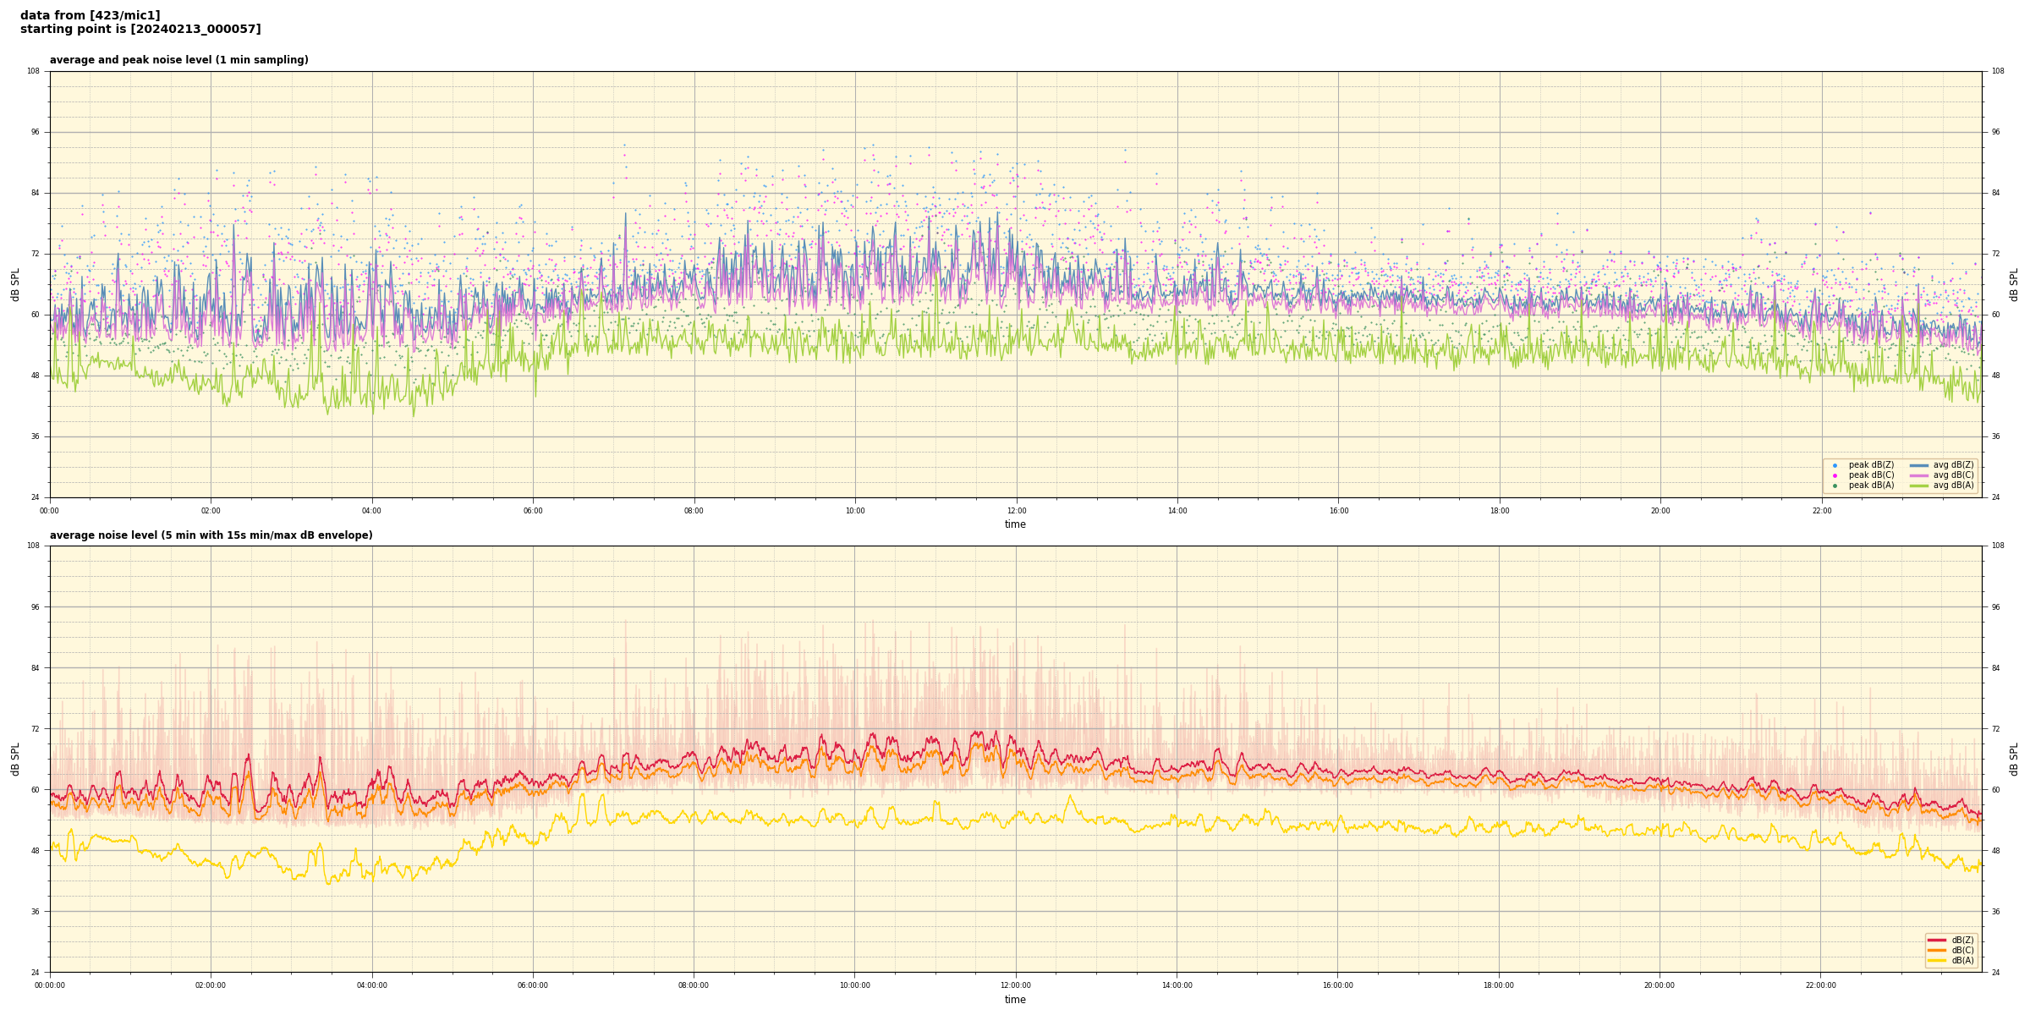
Task: Click the blue peak dB(Z) legend dot
Action: tap(1835, 465)
